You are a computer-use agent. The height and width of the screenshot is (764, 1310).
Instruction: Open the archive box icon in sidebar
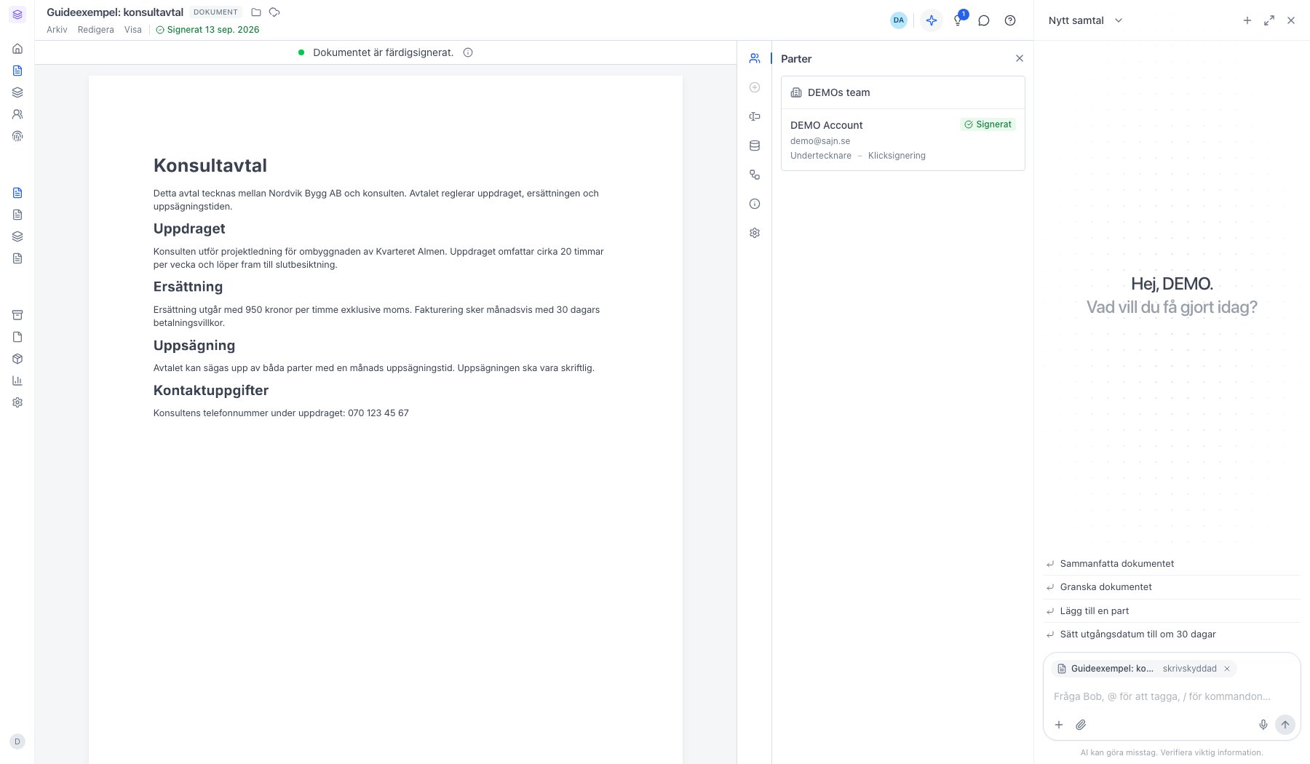coord(17,315)
